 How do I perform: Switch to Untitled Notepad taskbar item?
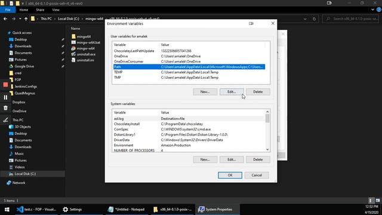click(x=126, y=210)
